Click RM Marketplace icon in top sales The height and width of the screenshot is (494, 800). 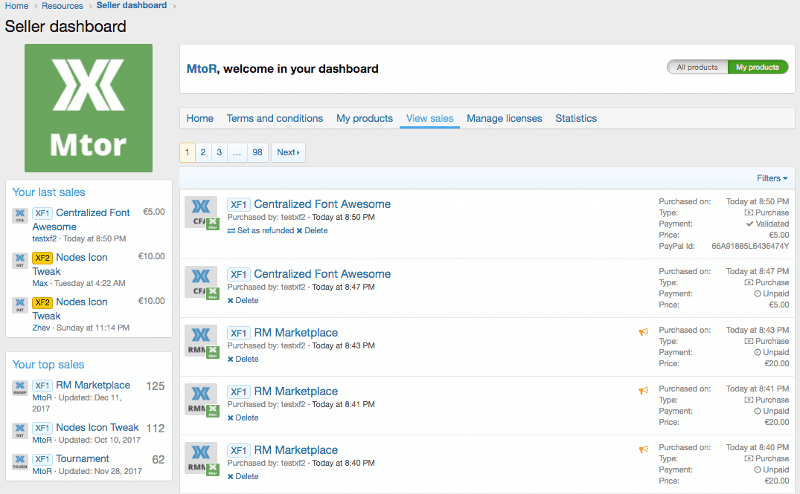point(20,386)
